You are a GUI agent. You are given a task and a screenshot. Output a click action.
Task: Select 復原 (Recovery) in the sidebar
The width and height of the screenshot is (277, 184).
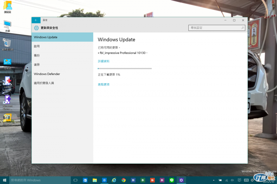click(x=62, y=65)
